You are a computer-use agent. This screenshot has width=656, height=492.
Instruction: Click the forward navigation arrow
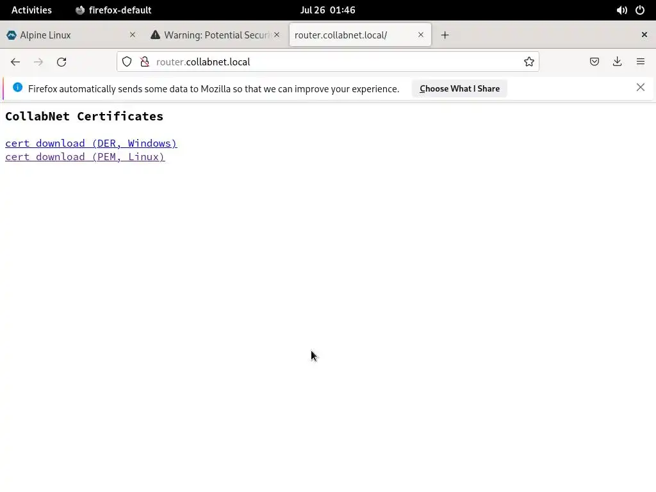(x=38, y=62)
